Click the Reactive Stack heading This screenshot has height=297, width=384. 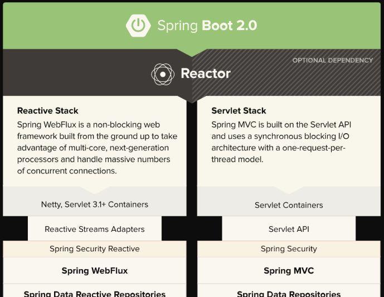(48, 111)
